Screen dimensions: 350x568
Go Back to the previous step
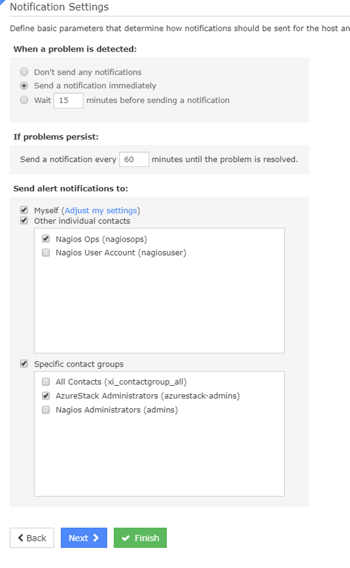pos(32,538)
